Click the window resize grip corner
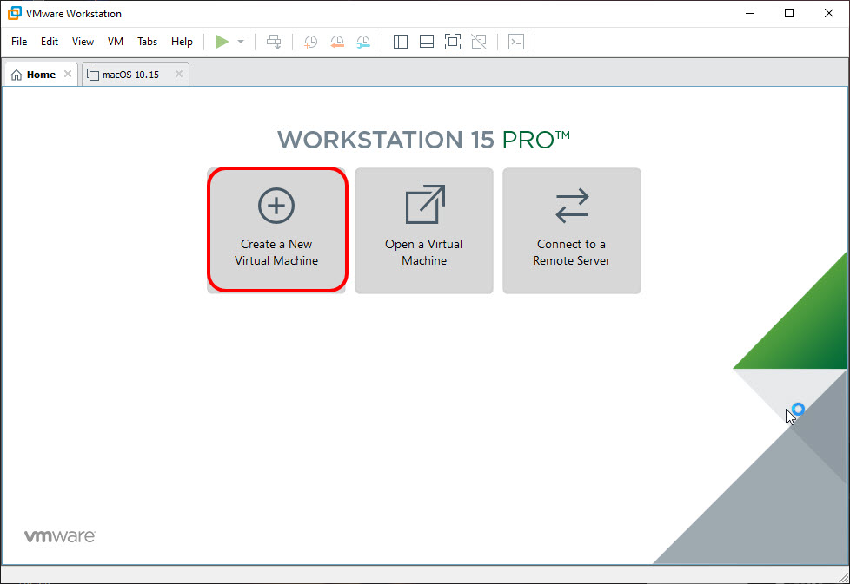This screenshot has height=584, width=850. pyautogui.click(x=844, y=578)
